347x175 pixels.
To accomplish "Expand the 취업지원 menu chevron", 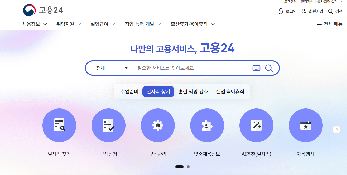I will pyautogui.click(x=79, y=24).
